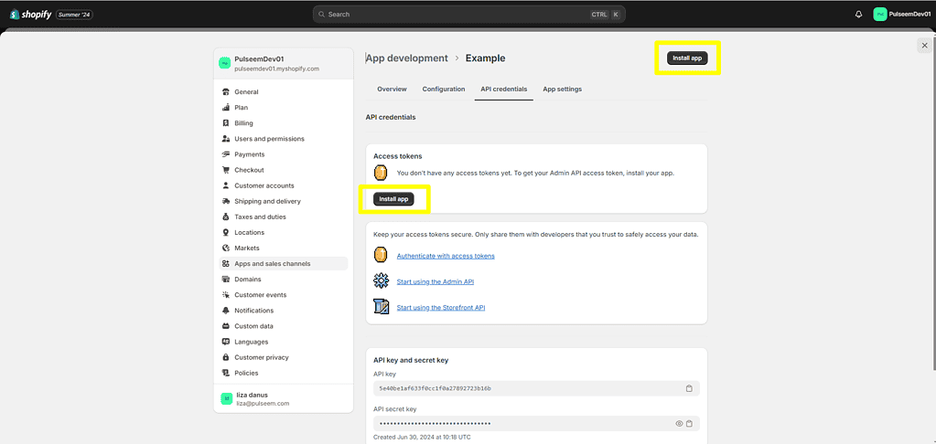Open the notifications bell icon
936x444 pixels.
[x=859, y=15]
